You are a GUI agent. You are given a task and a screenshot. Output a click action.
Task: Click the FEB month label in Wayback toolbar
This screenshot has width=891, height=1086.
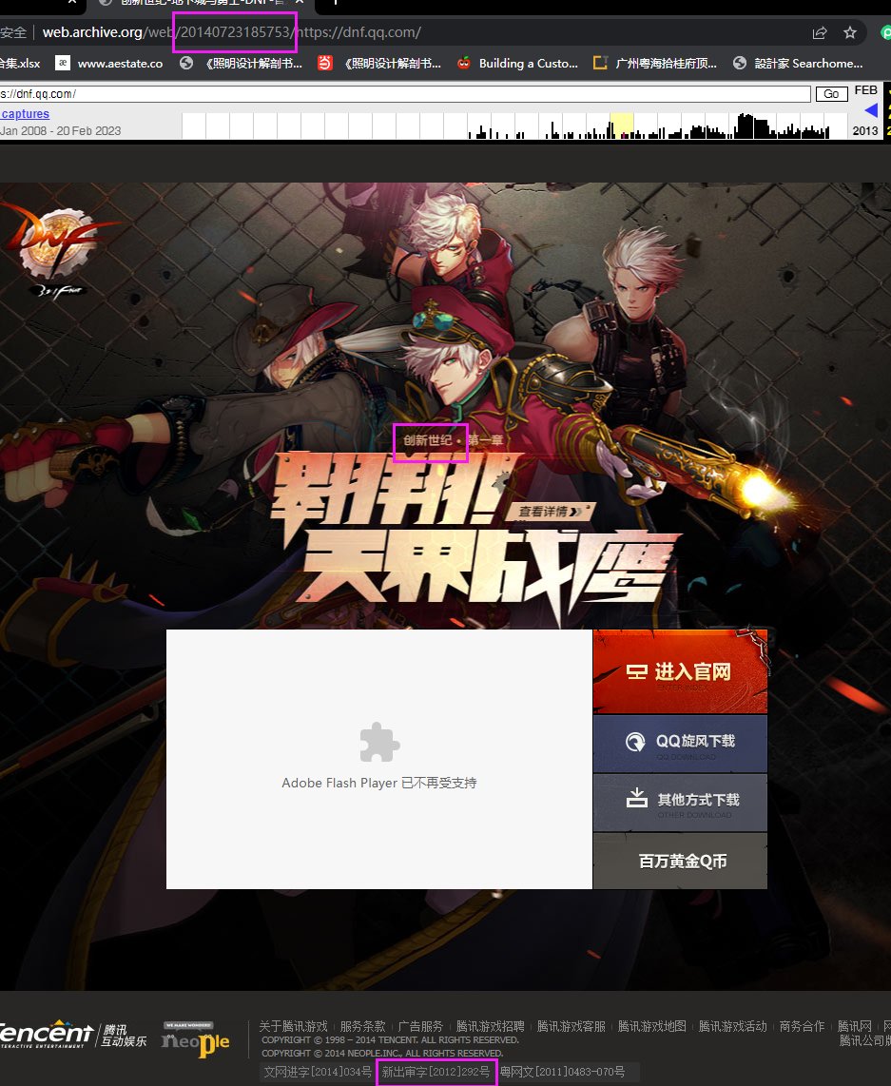click(x=865, y=90)
